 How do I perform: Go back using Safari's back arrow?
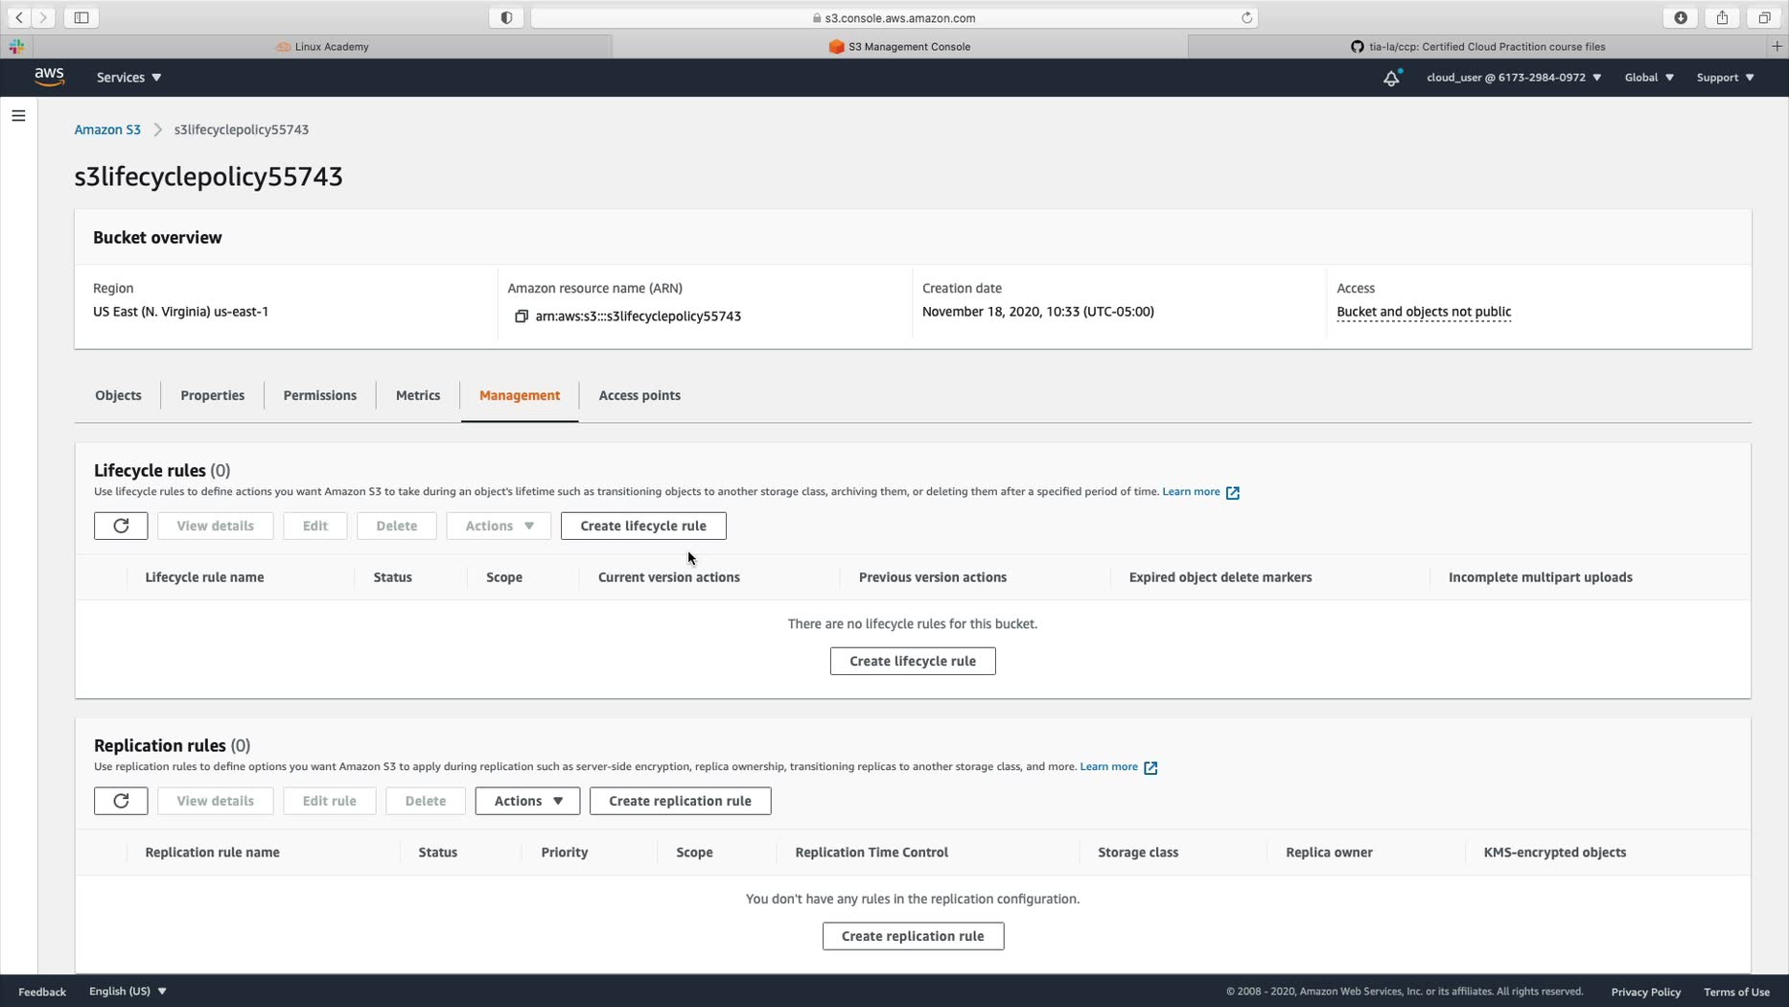pos(19,17)
